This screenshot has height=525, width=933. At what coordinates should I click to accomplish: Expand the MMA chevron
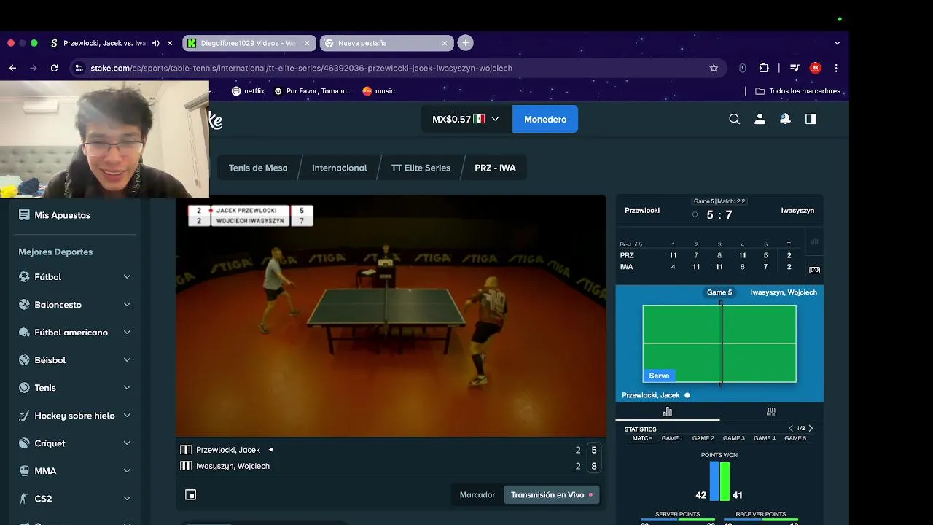pos(127,471)
